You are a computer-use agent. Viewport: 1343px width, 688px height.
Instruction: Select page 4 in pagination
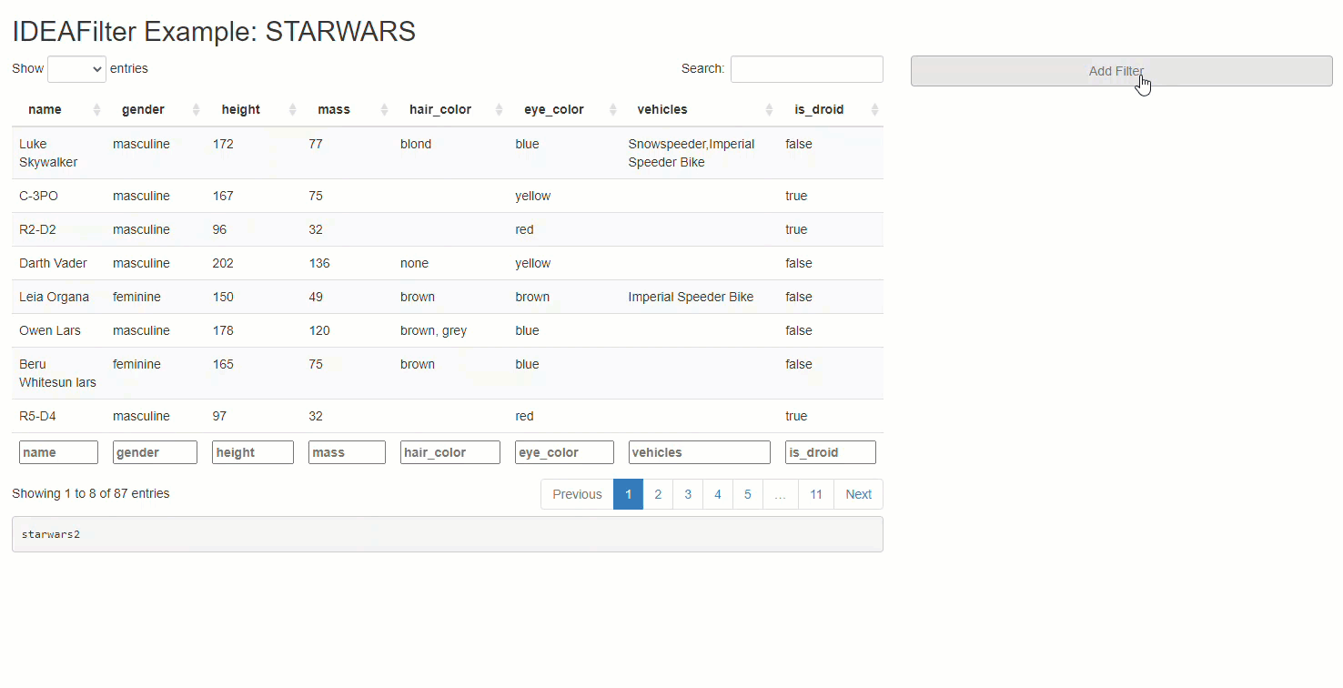coord(718,494)
